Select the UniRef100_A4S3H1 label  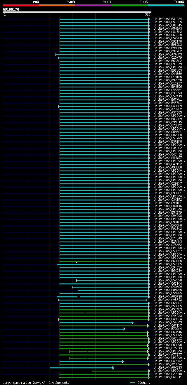[x=168, y=90]
